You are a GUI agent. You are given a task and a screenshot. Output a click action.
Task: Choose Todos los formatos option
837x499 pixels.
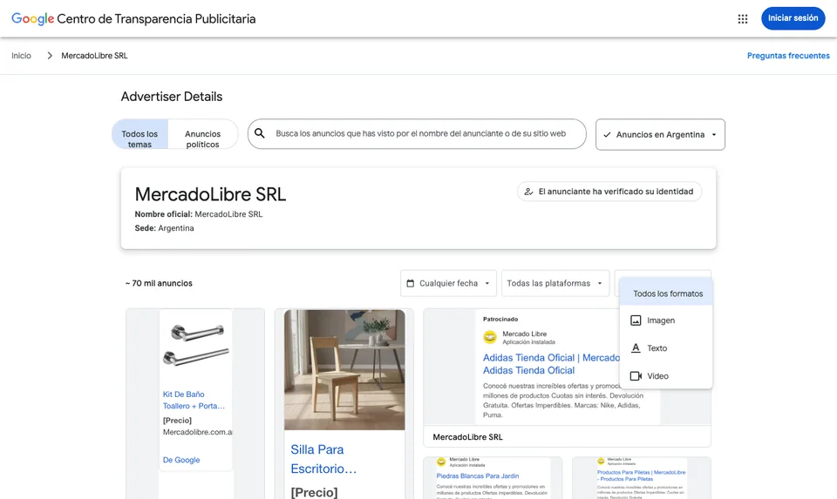(666, 293)
